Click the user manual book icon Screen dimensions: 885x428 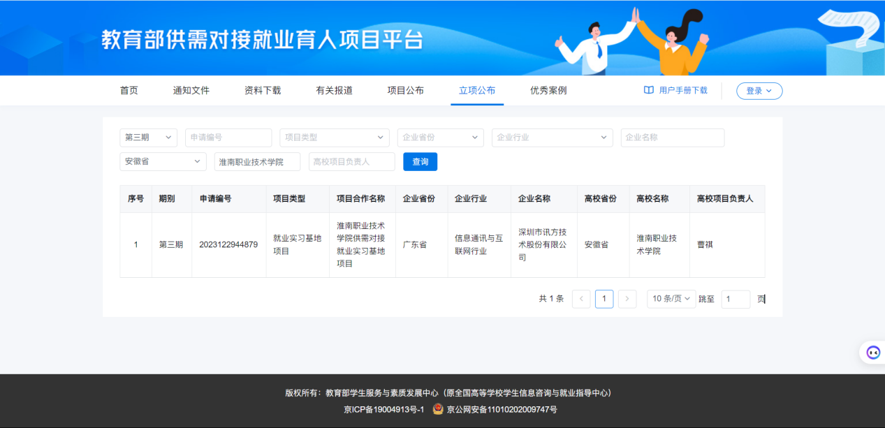648,90
